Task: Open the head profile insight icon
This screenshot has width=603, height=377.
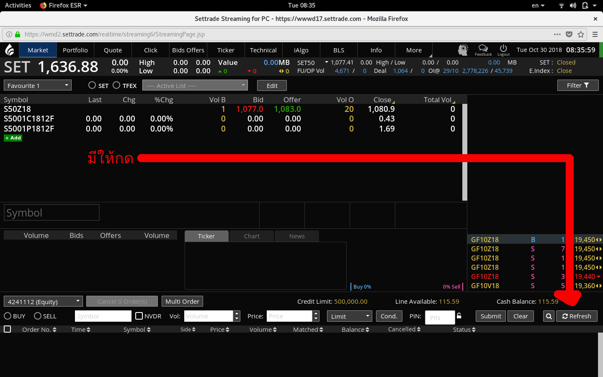Action: [463, 50]
